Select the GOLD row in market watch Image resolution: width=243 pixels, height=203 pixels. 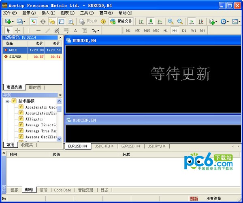[x=16, y=50]
